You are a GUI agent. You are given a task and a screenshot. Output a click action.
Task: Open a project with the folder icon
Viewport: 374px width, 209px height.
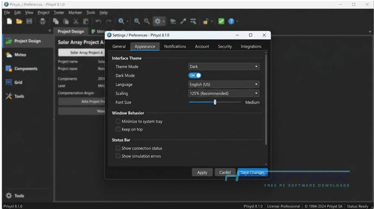[19, 21]
